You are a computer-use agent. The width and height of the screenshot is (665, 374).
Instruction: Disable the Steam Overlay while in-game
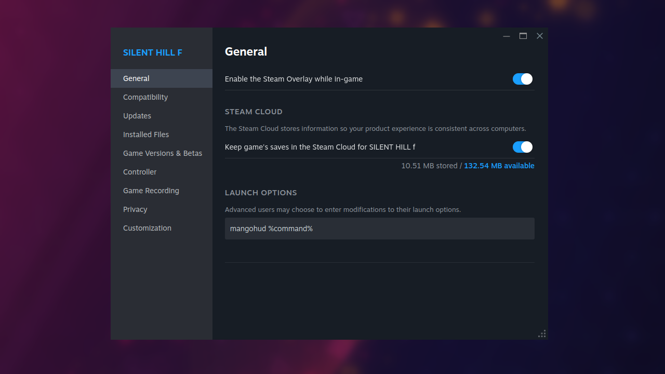point(522,79)
